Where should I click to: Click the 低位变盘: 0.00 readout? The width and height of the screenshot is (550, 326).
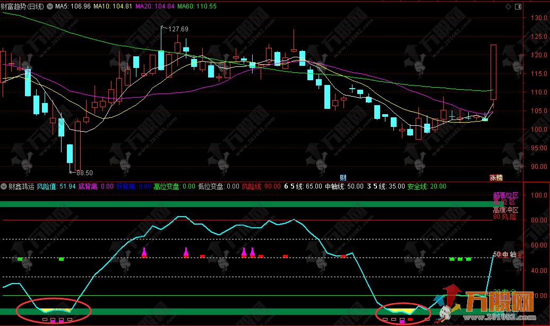219,186
